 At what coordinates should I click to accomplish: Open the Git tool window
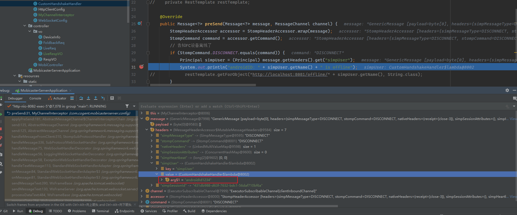(4, 211)
